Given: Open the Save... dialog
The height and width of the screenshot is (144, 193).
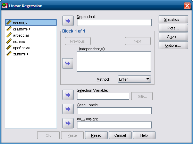Looking at the screenshot, I should pos(173,37).
